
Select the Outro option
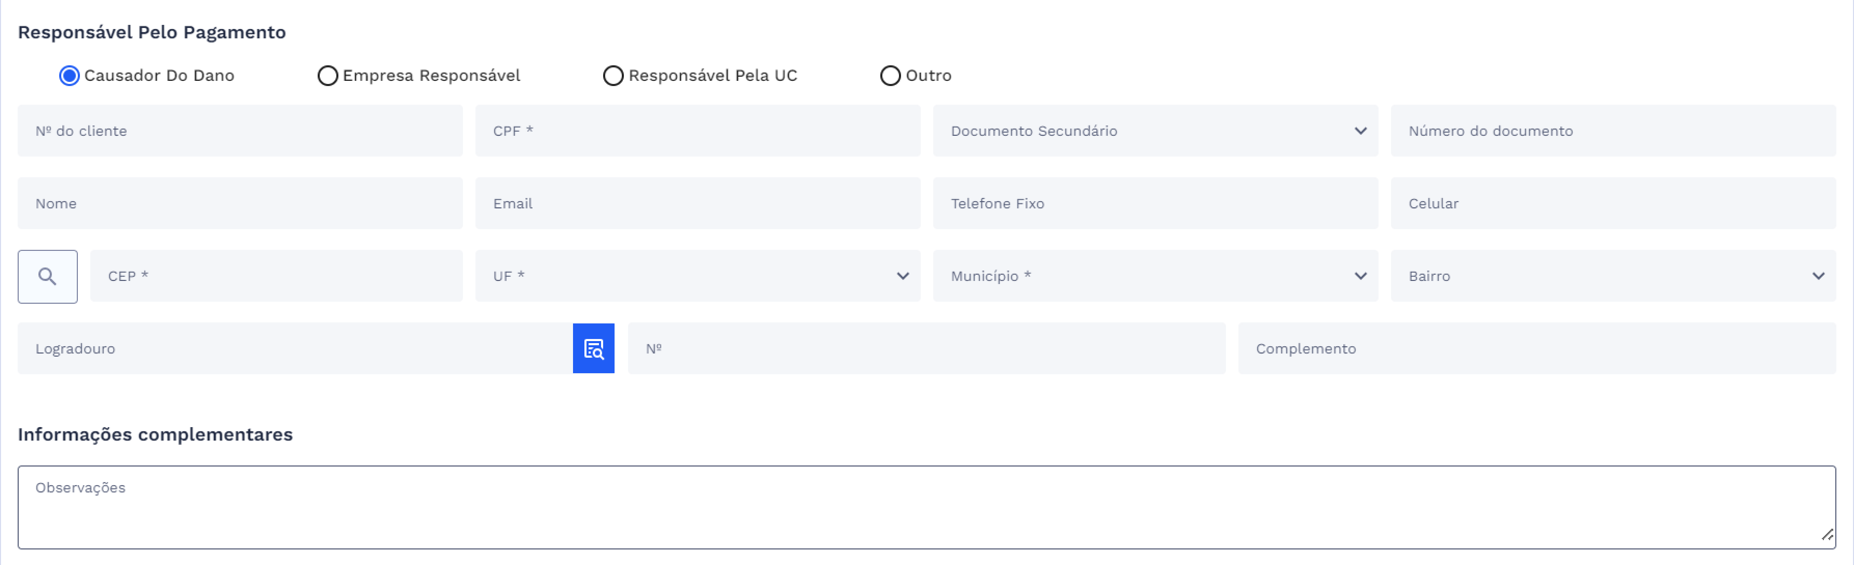click(x=890, y=75)
